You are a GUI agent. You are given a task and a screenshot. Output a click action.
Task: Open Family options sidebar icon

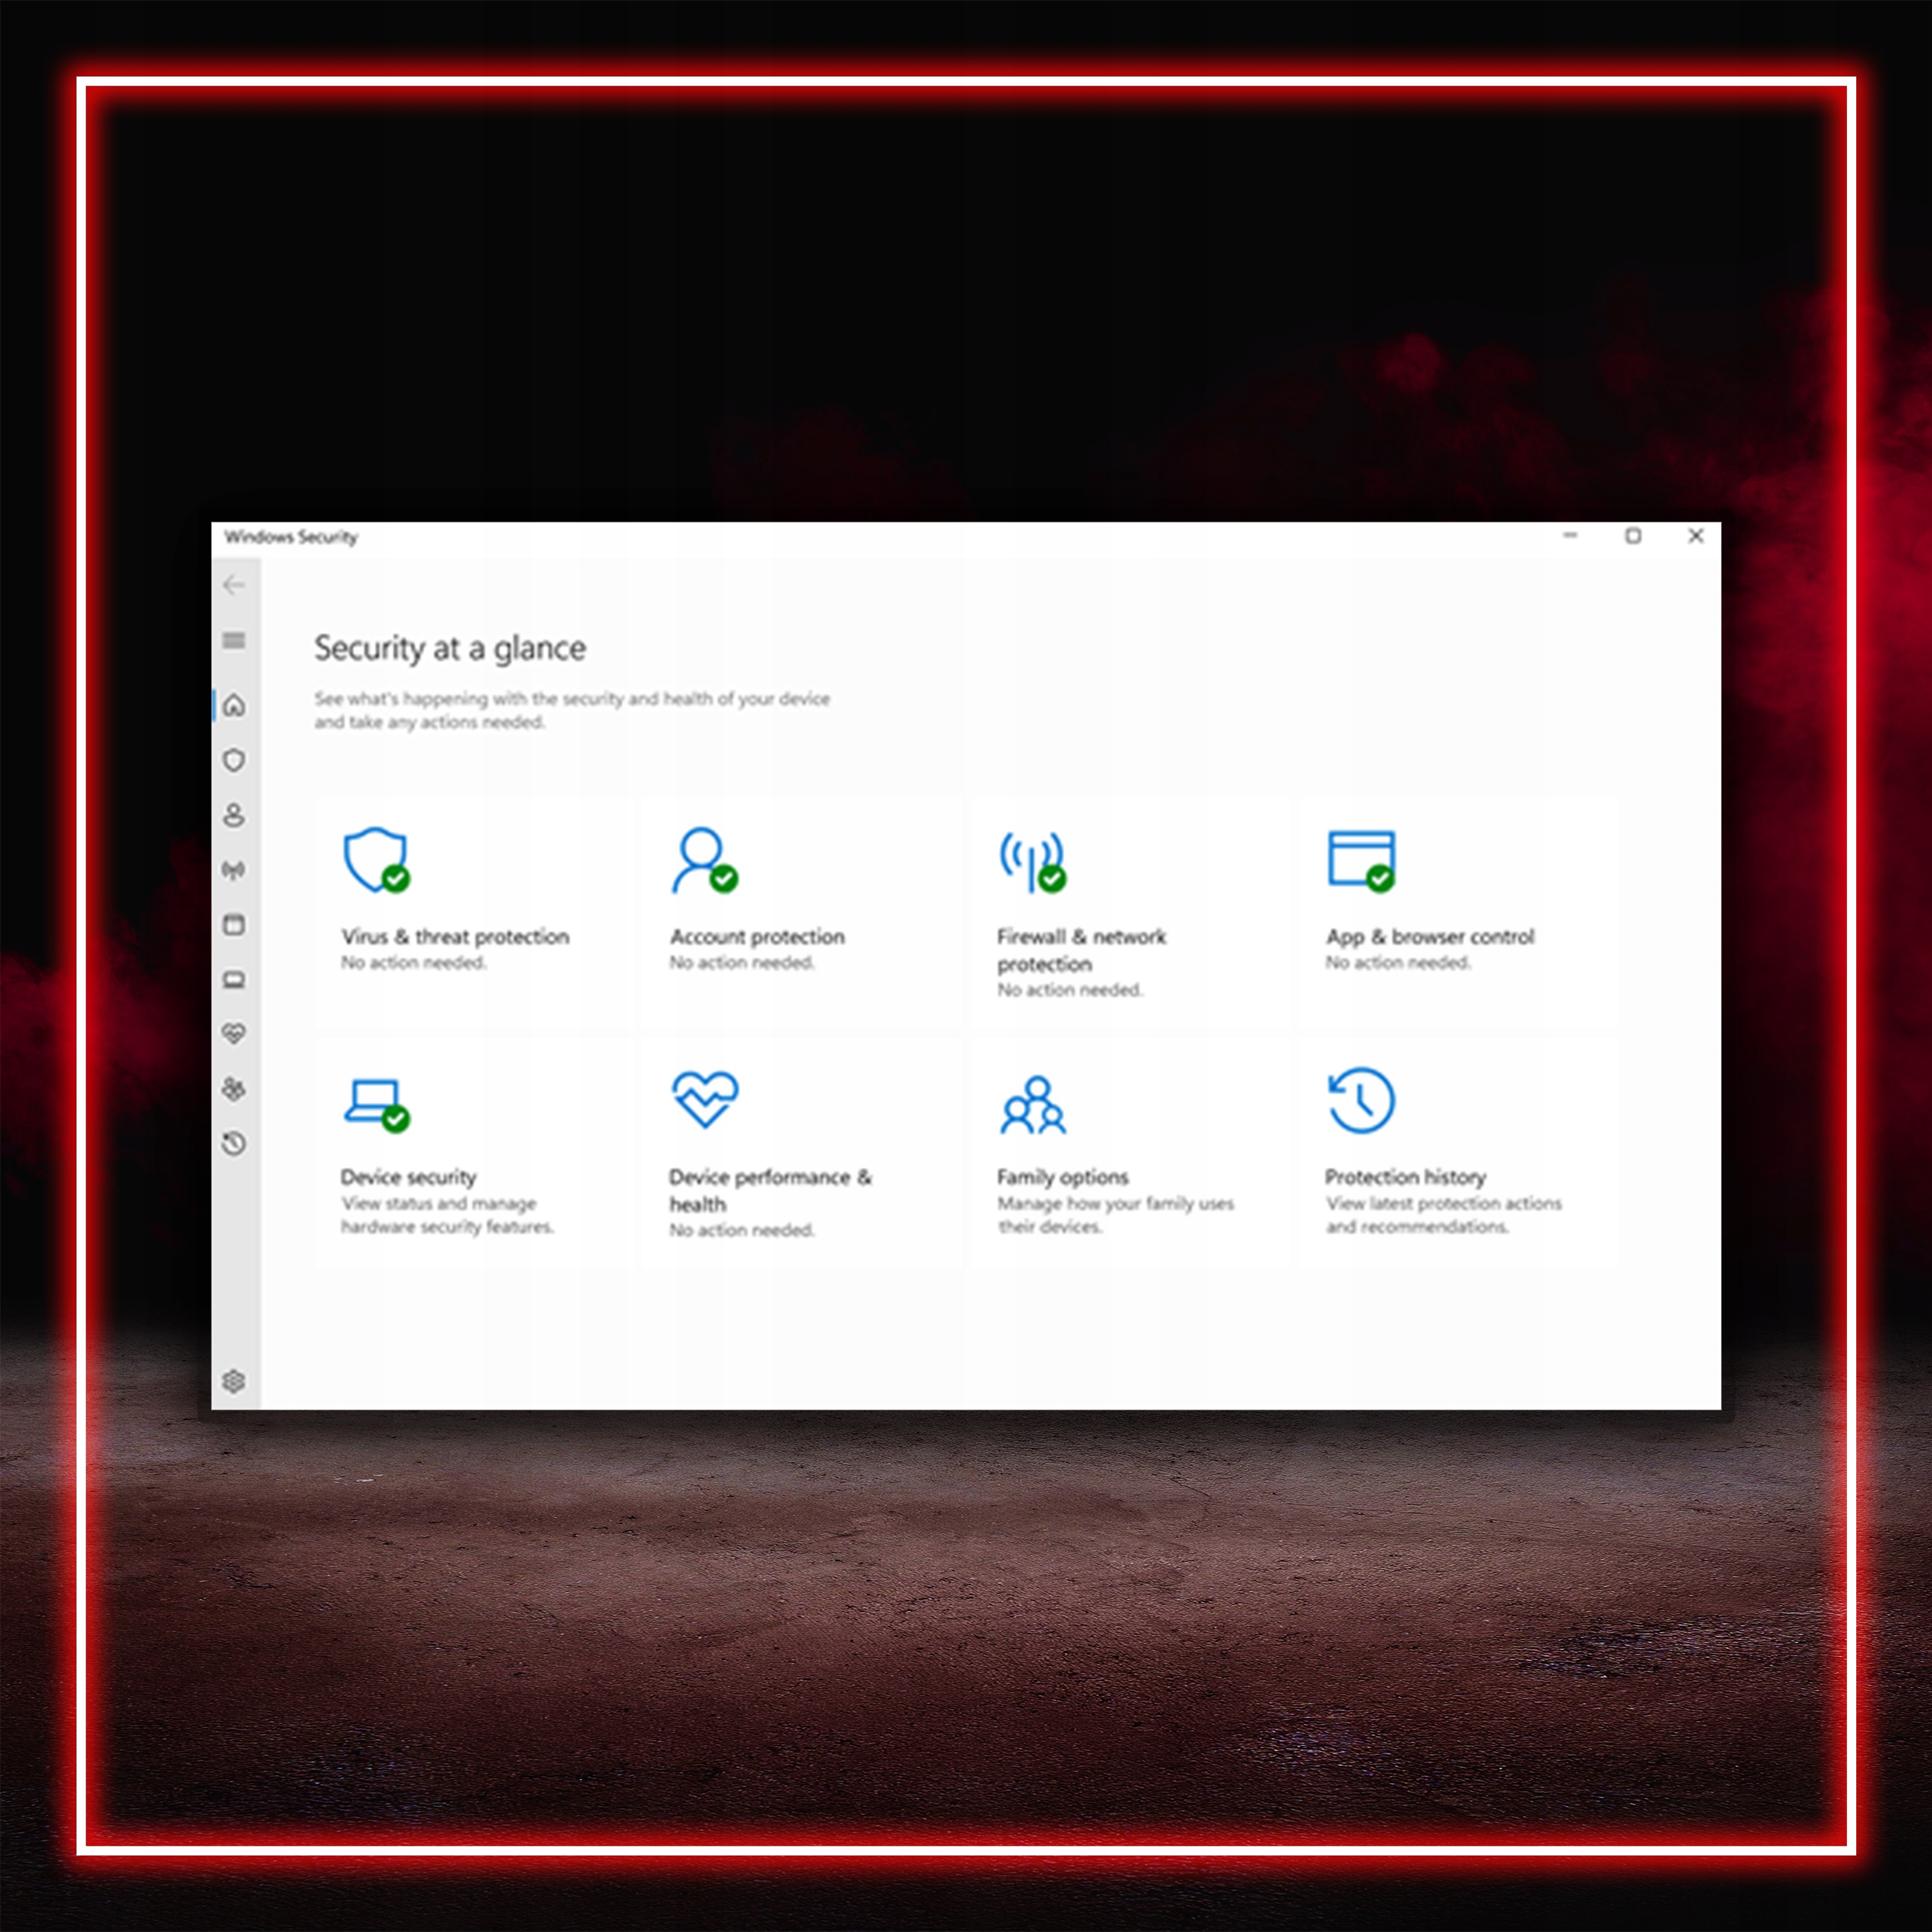tap(234, 1089)
